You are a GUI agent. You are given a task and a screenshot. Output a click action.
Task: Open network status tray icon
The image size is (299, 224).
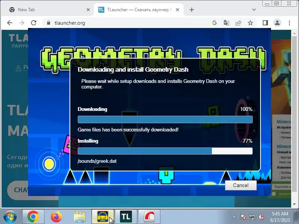[252, 217]
